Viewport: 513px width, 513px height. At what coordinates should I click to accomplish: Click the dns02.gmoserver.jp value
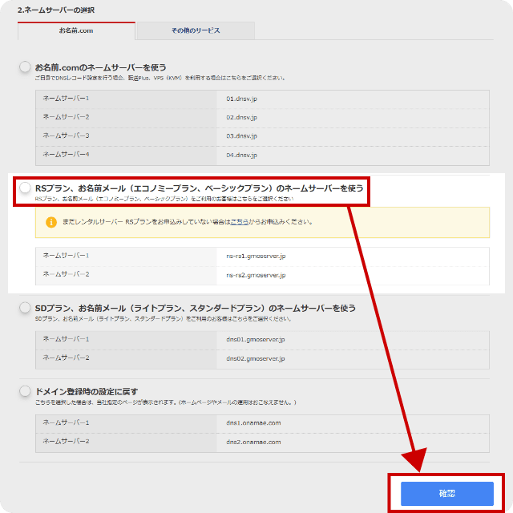(x=256, y=358)
